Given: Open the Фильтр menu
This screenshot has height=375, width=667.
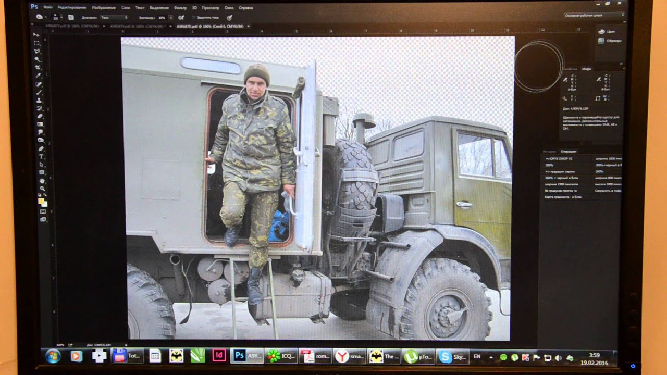Looking at the screenshot, I should (x=180, y=7).
